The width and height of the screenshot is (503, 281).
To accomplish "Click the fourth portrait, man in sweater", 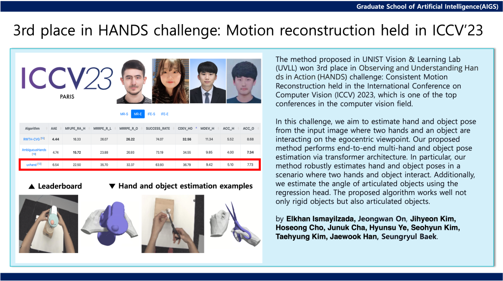I will pos(244,81).
